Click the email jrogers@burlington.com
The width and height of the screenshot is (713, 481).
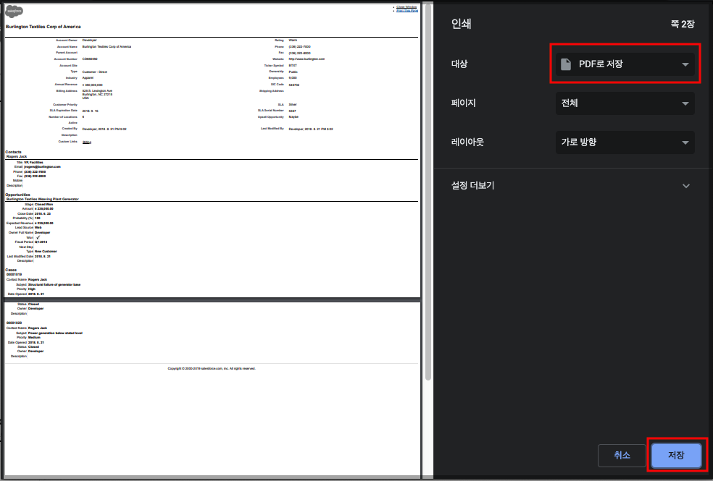42,167
